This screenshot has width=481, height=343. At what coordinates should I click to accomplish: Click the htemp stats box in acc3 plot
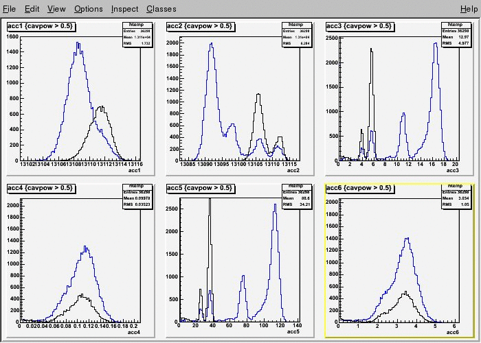point(456,34)
